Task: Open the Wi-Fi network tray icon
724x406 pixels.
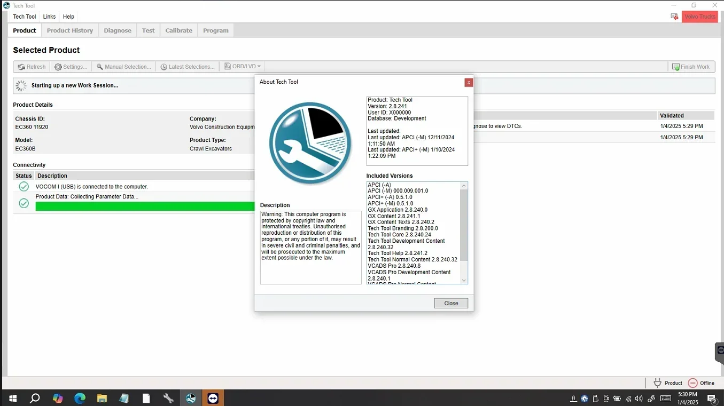Action: pos(628,399)
